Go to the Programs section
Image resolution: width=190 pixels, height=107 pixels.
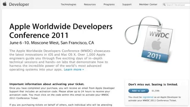click(x=109, y=4)
